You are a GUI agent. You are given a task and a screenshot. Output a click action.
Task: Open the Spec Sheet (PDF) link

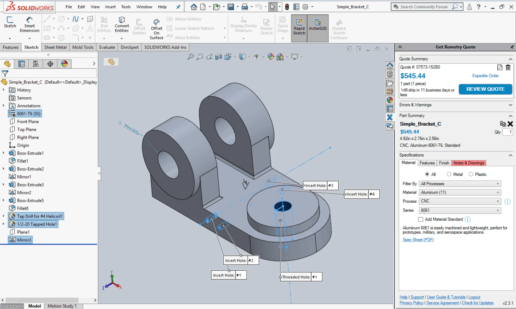417,239
